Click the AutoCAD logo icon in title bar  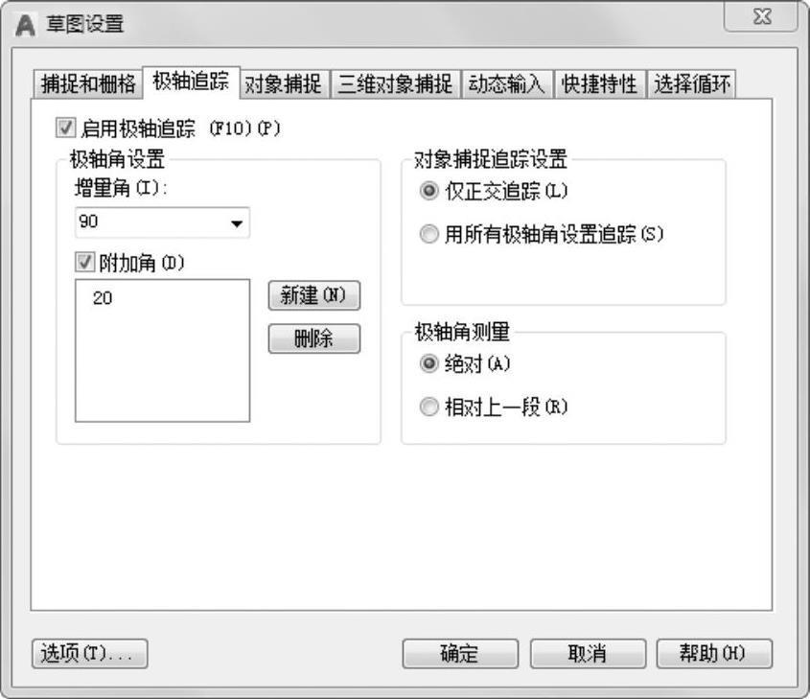25,25
